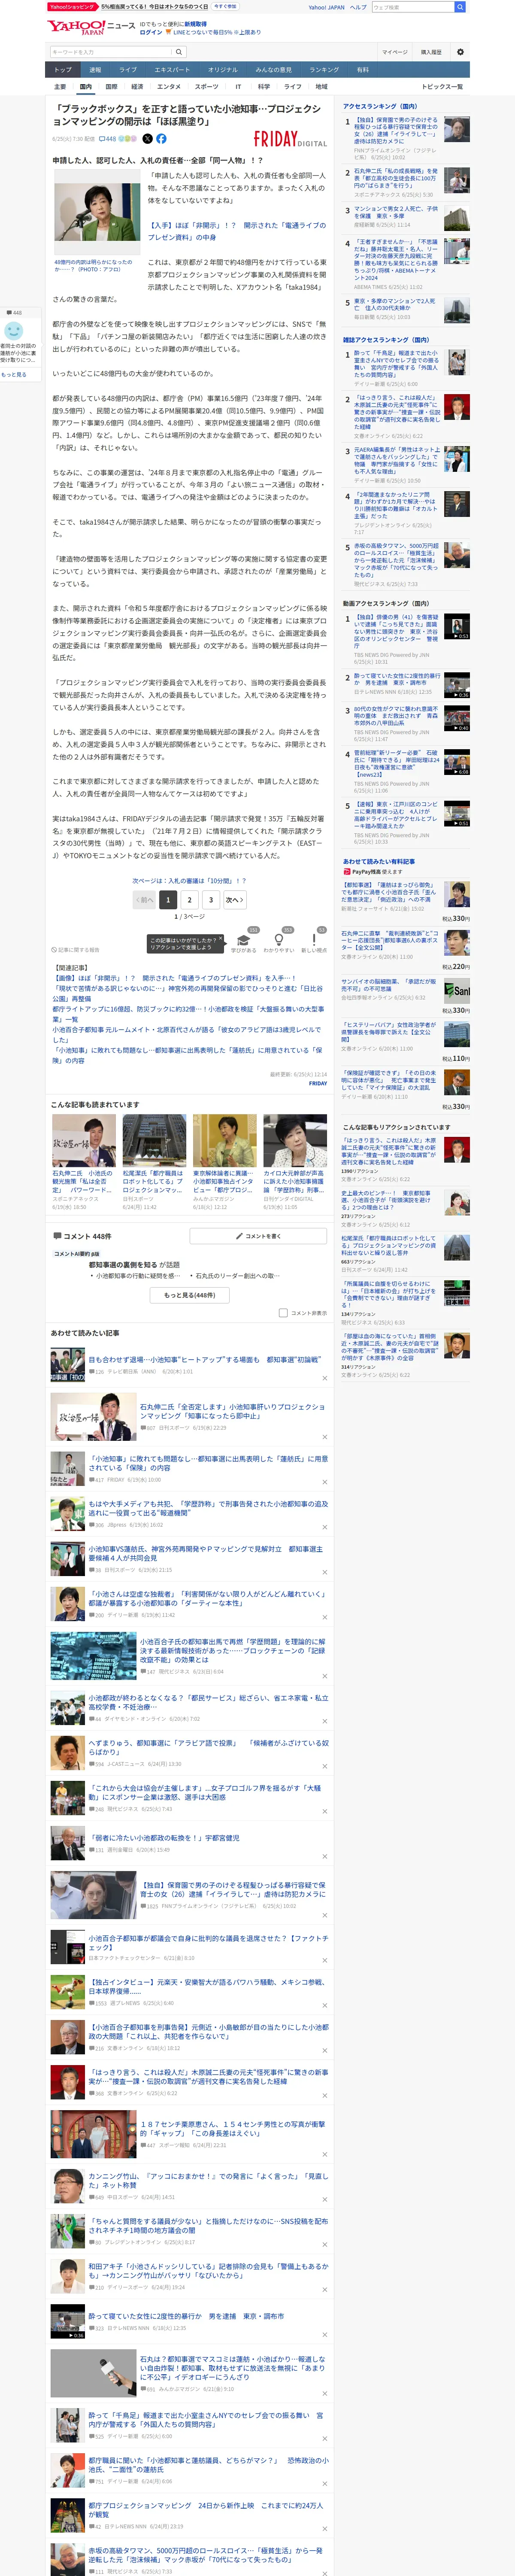Open the Koike article photo
Screen dimensions: 515x2576
(x=97, y=212)
